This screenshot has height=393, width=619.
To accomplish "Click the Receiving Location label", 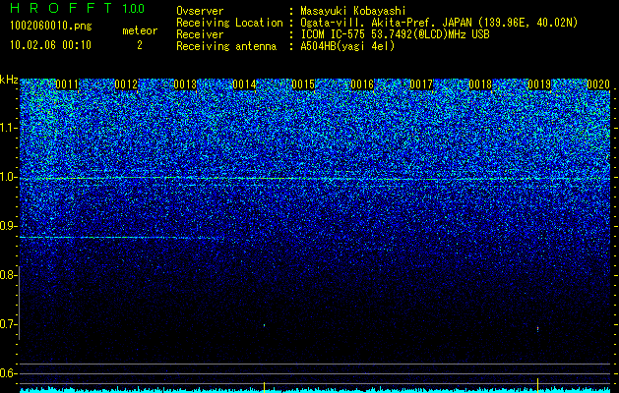I will click(x=229, y=23).
